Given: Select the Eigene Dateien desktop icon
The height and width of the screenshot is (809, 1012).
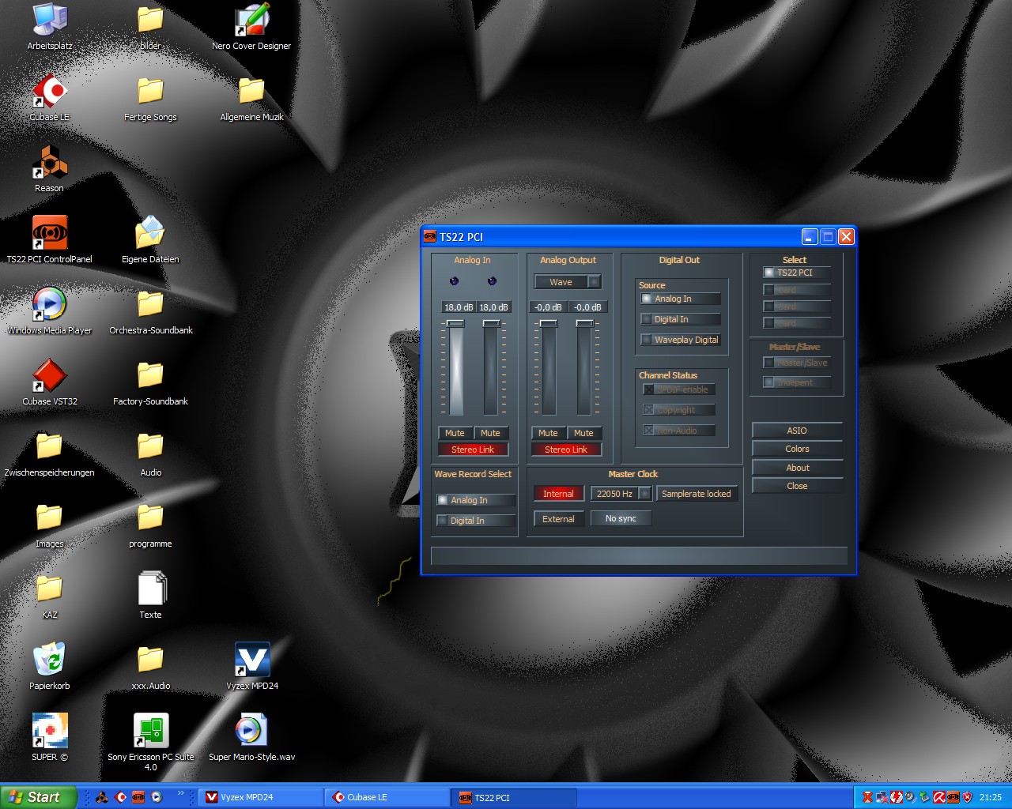Looking at the screenshot, I should pos(150,240).
